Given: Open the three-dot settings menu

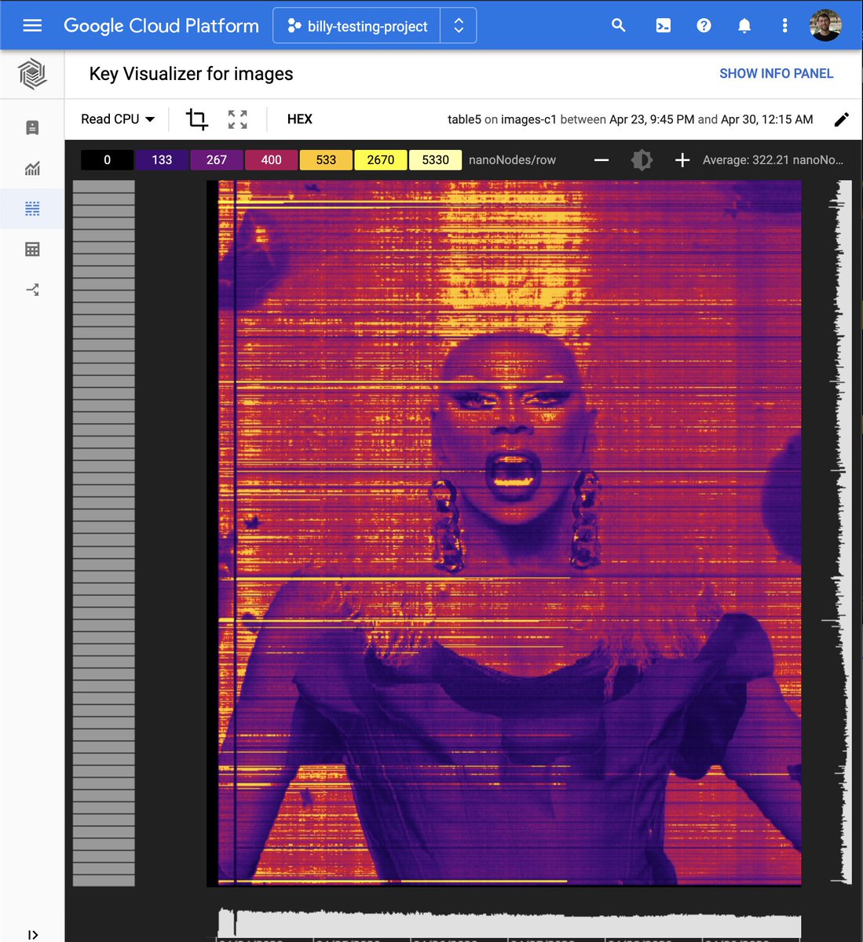Looking at the screenshot, I should coord(784,25).
